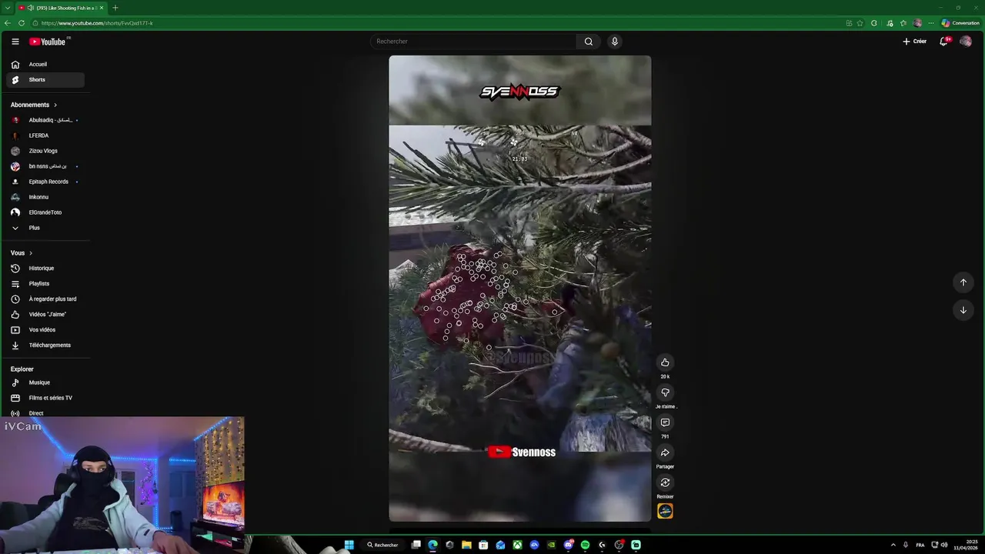Pause the playing Short video
The height and width of the screenshot is (554, 985).
(x=519, y=289)
